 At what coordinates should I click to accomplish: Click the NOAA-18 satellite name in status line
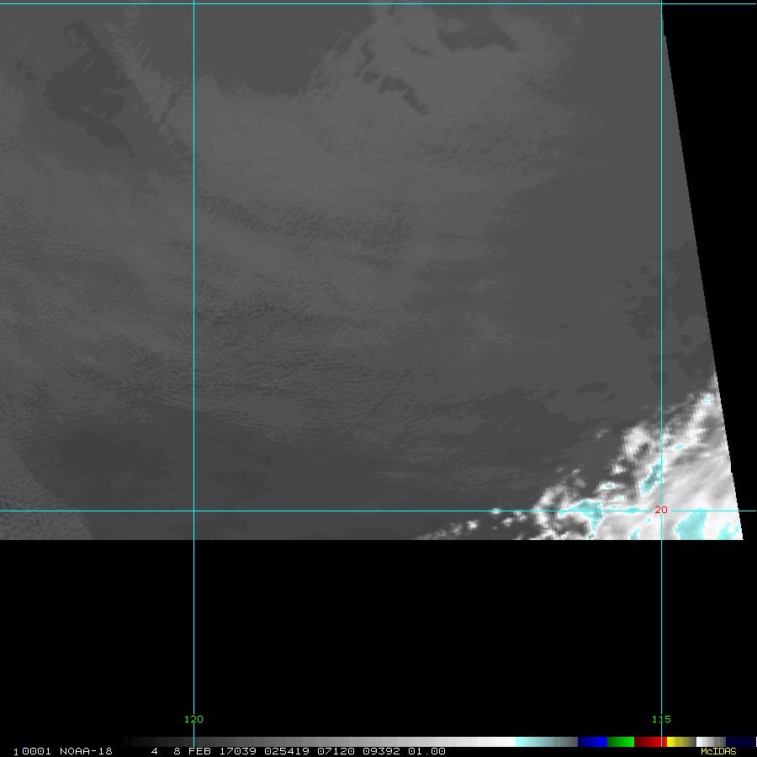pyautogui.click(x=87, y=751)
